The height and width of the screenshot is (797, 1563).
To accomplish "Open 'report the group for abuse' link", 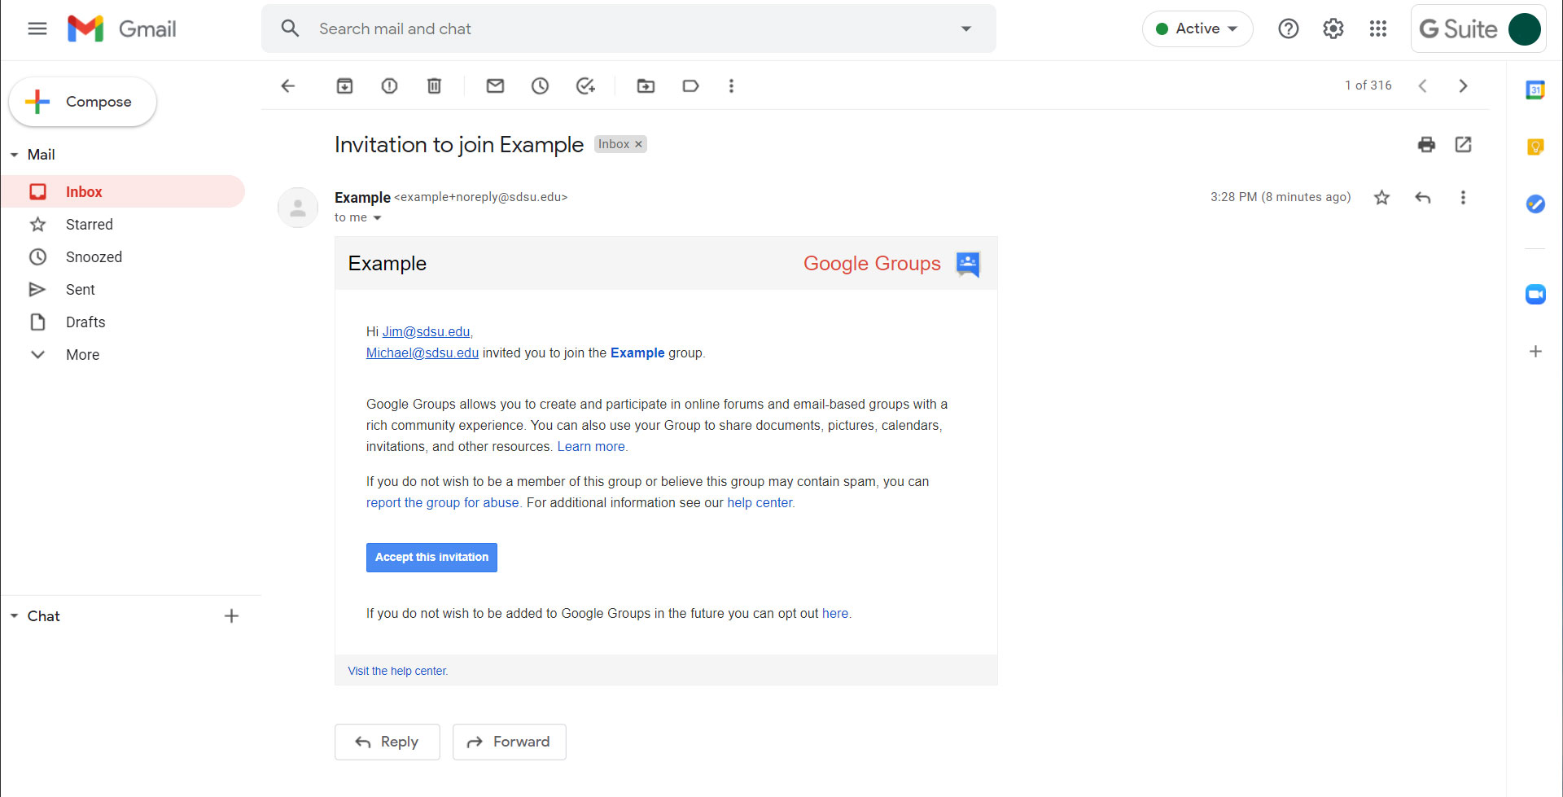I will [x=442, y=503].
